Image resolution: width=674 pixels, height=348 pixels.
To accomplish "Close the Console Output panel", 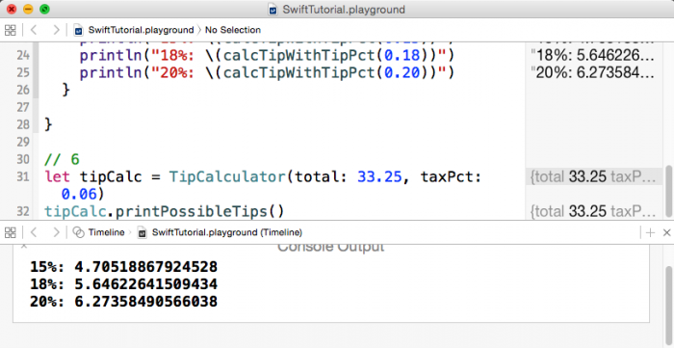I will (x=24, y=246).
